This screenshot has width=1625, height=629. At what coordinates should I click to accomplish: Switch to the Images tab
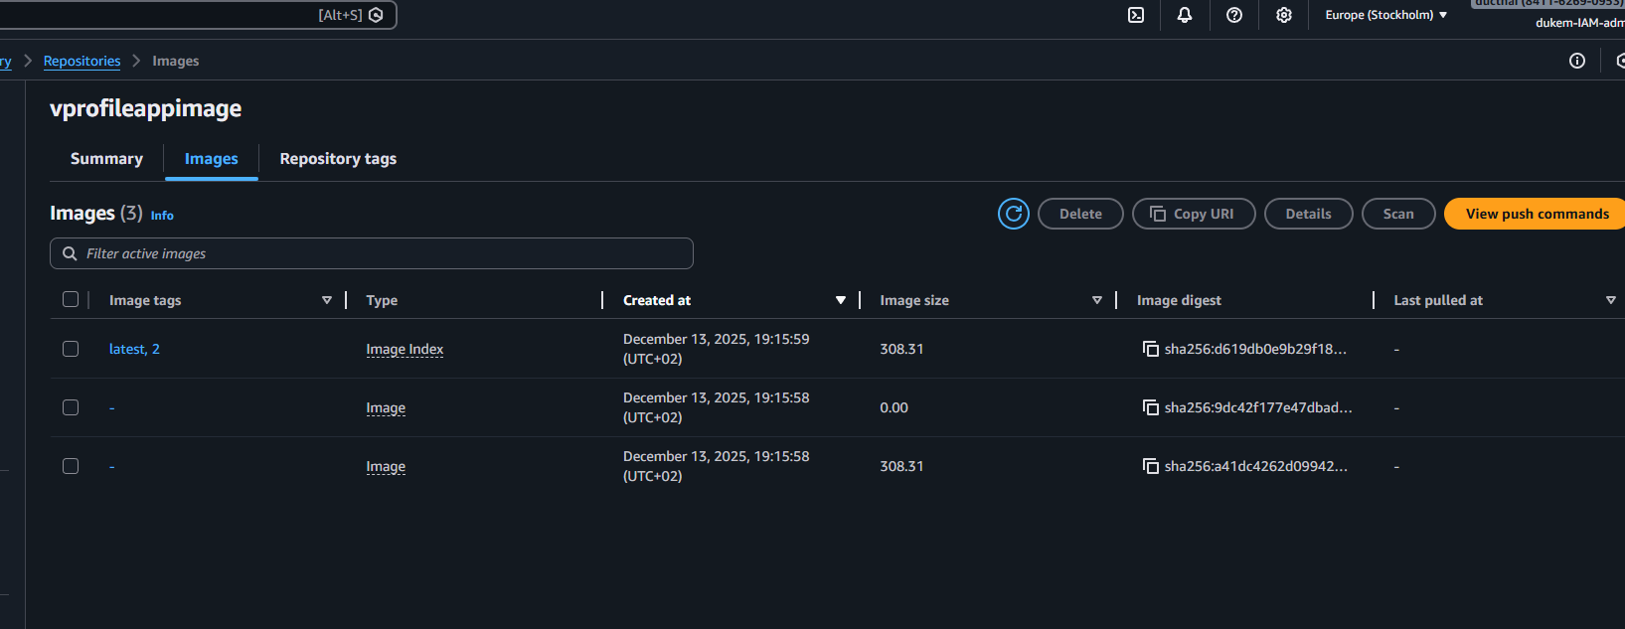click(x=212, y=159)
